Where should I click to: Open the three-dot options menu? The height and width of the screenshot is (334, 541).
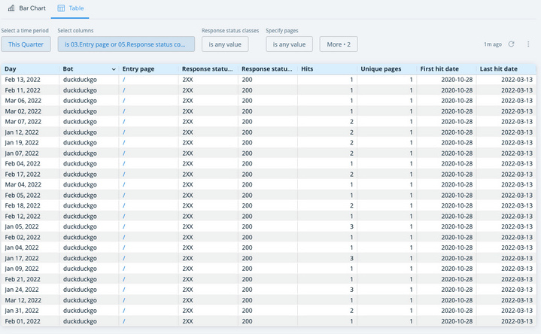(x=528, y=44)
